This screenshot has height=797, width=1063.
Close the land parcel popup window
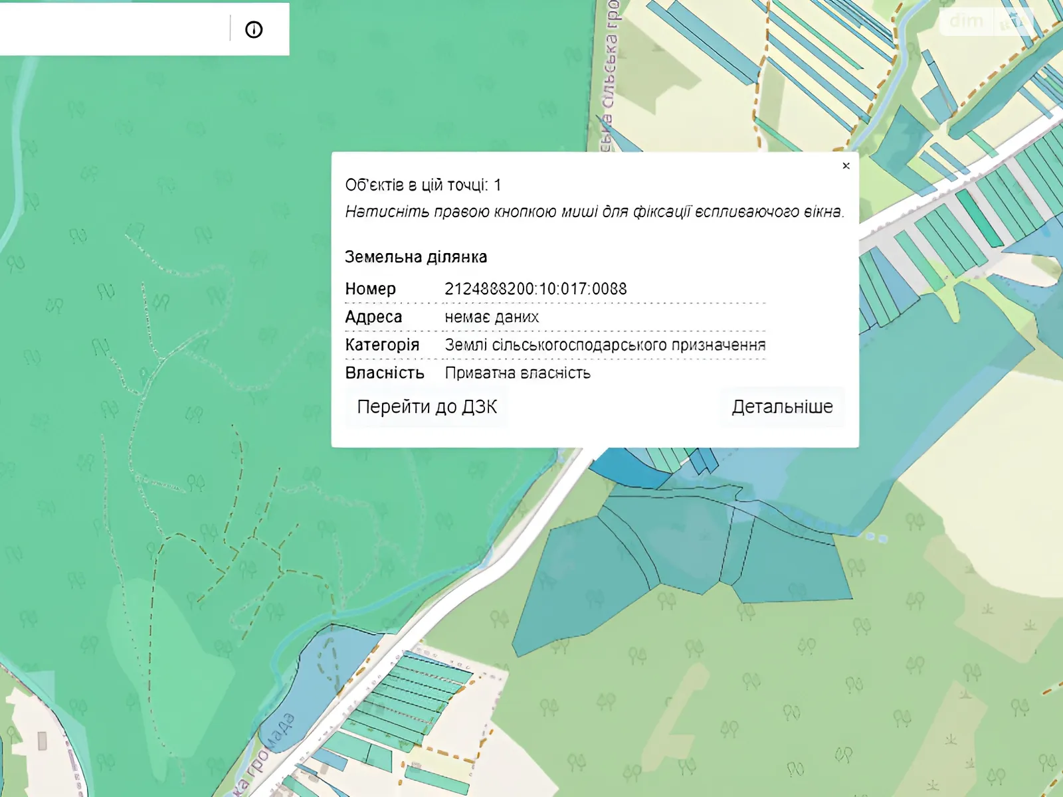pyautogui.click(x=846, y=166)
